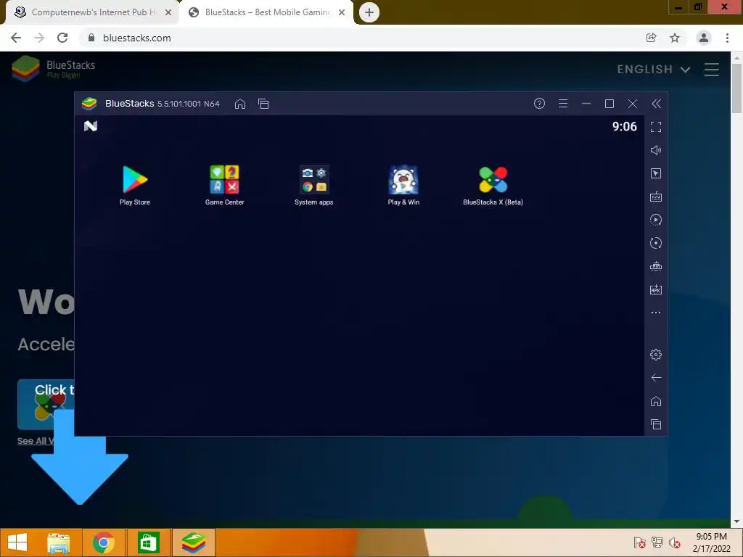Click the Chrome taskbar icon

[x=103, y=542]
